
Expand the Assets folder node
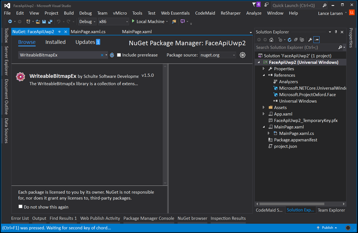click(264, 107)
